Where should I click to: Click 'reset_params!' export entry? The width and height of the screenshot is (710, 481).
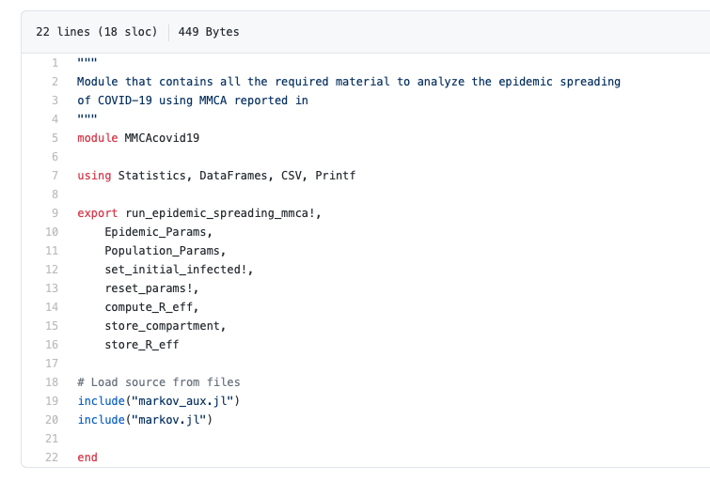(x=149, y=287)
